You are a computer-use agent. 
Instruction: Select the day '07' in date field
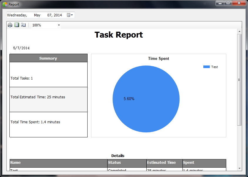49,15
